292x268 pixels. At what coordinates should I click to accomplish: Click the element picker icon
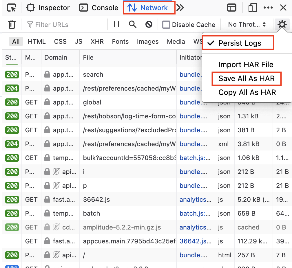pos(12,8)
